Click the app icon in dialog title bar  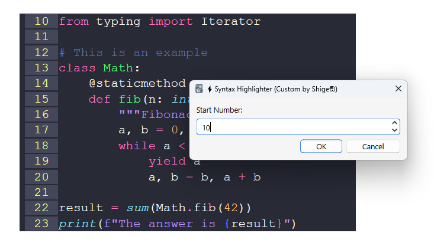click(x=200, y=89)
